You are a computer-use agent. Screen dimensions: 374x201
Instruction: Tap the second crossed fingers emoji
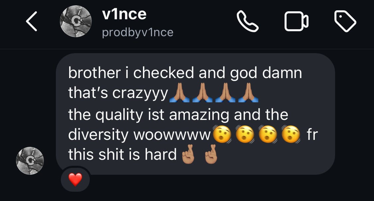pos(211,154)
